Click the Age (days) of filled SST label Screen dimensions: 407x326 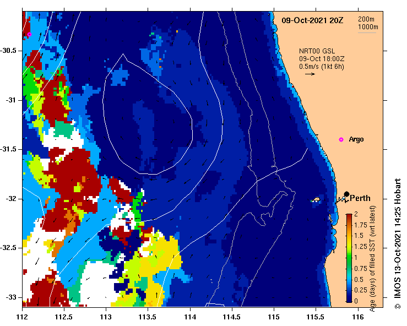[372, 258]
